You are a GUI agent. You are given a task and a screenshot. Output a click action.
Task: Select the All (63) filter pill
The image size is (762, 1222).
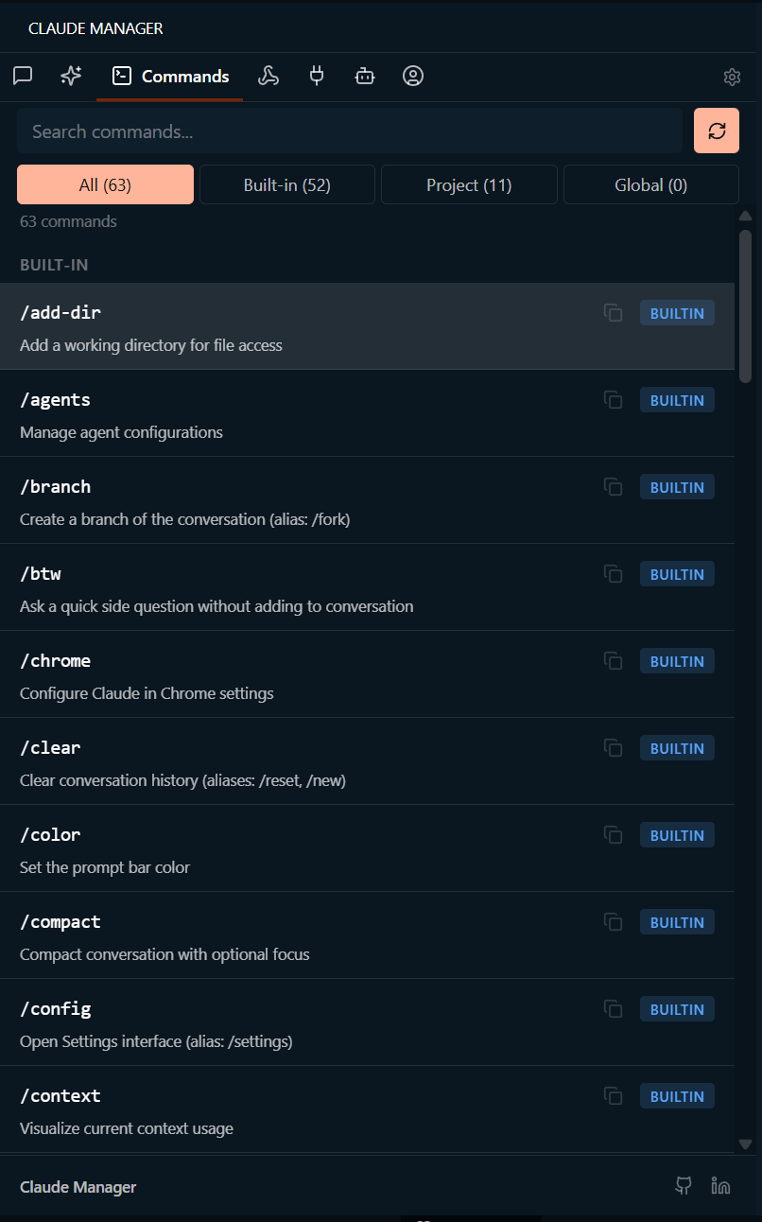(105, 184)
